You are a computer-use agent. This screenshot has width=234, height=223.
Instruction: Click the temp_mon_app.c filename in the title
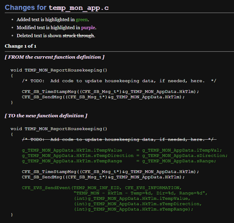coord(79,8)
